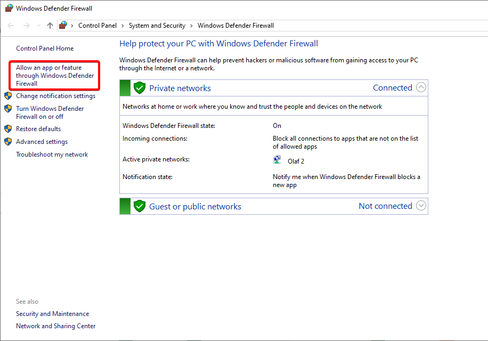The height and width of the screenshot is (341, 488).
Task: Open Network and Sharing Center link
Action: point(56,326)
